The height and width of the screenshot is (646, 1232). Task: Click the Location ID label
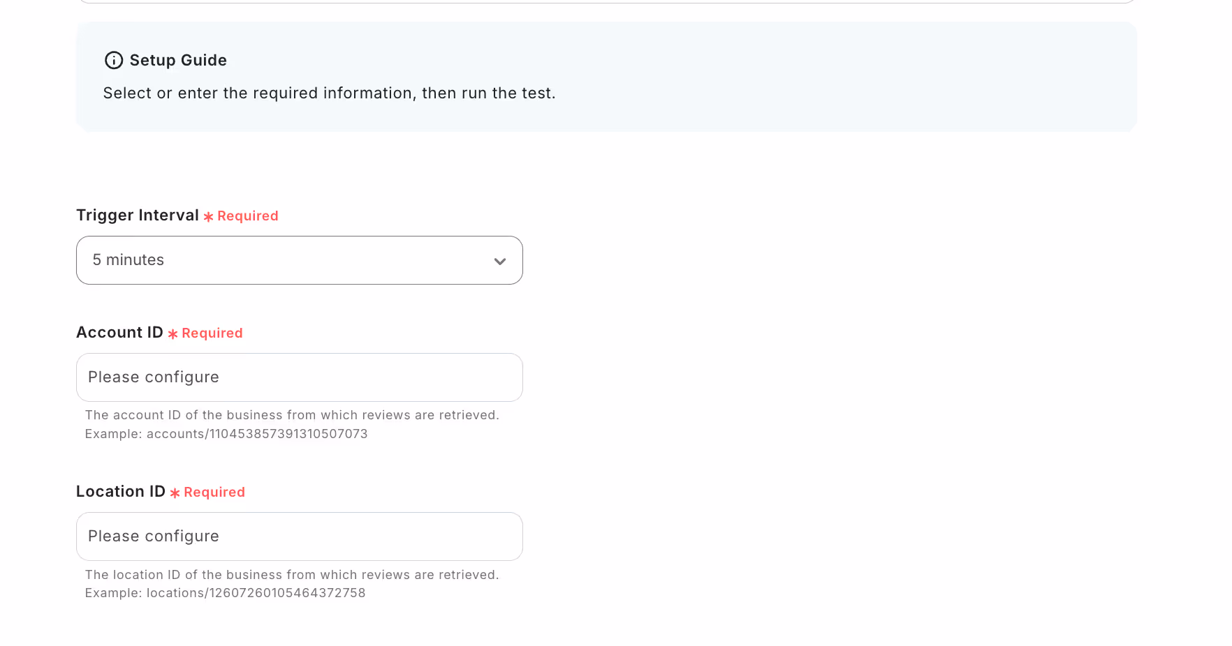point(121,492)
